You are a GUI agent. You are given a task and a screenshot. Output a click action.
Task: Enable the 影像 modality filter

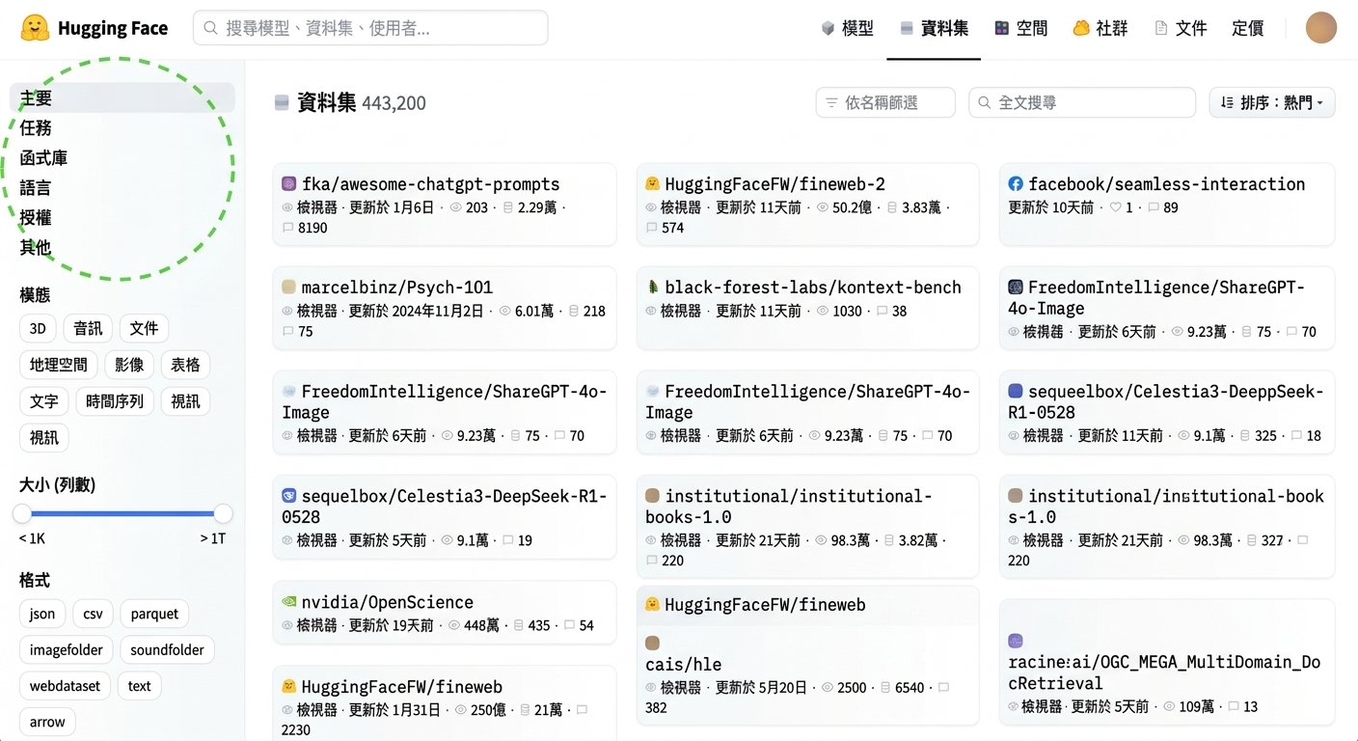point(129,365)
